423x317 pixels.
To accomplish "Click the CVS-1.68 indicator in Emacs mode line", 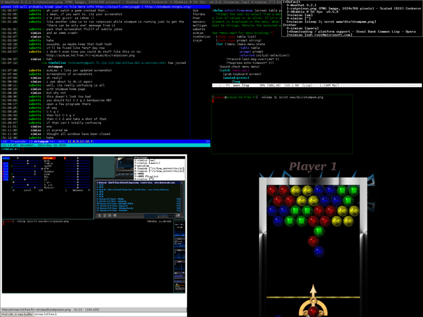I will point(291,85).
